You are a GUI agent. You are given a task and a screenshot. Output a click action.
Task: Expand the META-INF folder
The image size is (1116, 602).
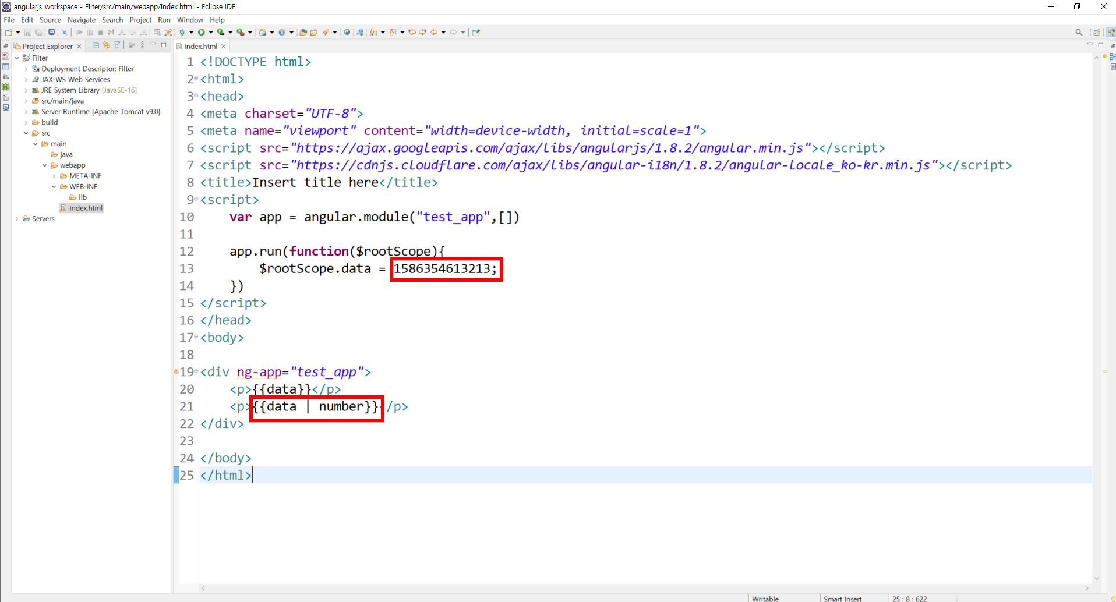point(54,176)
